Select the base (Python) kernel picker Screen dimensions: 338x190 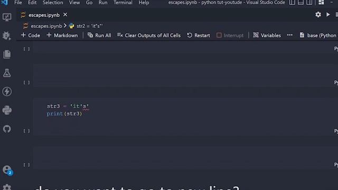tap(318, 35)
